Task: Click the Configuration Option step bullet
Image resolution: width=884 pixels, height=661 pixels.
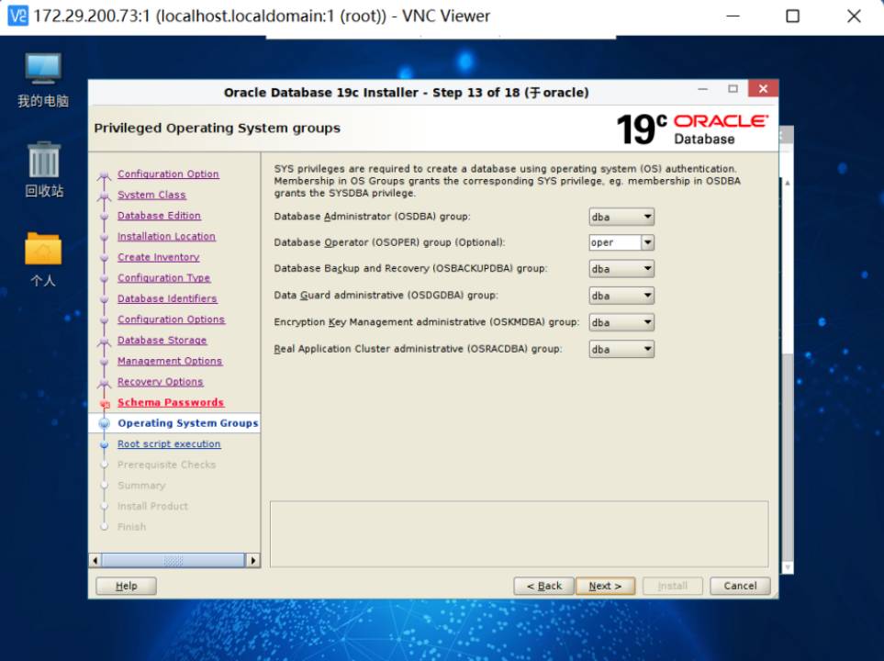Action: 104,174
